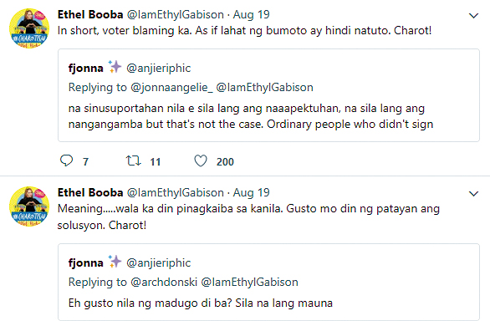The image size is (490, 321).
Task: Open @jonnaangelie_ mention in quoted reply
Action: coord(171,87)
